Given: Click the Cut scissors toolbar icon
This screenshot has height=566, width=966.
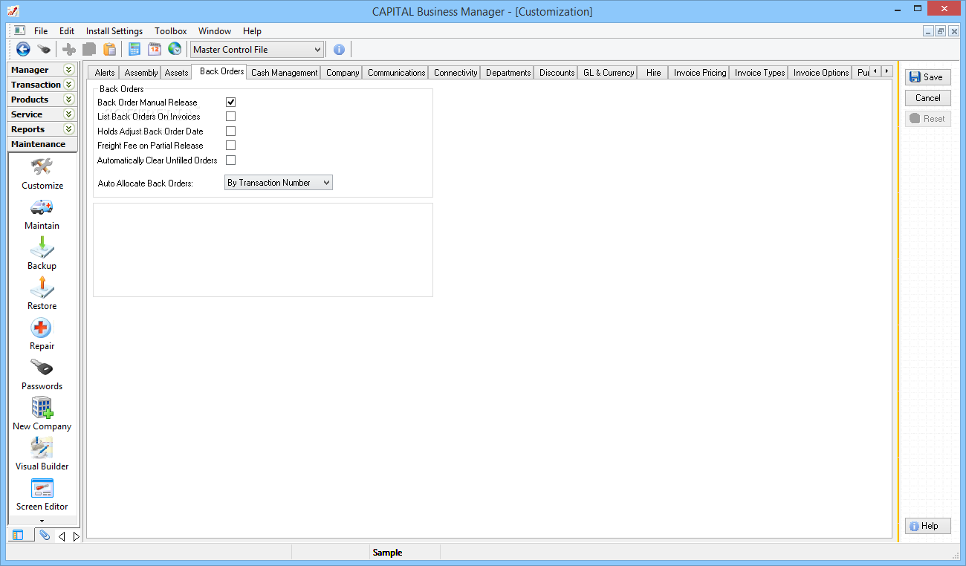Looking at the screenshot, I should click(x=69, y=50).
